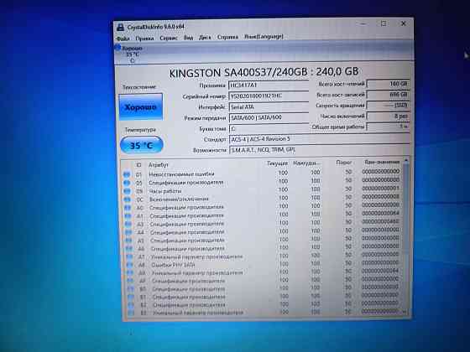Screen dimensions: 470x352
Task: Click the status icon for Ошибки PHY SATA row
Action: (x=130, y=265)
